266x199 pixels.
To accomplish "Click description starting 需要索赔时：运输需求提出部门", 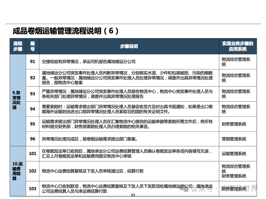I will [127, 109].
